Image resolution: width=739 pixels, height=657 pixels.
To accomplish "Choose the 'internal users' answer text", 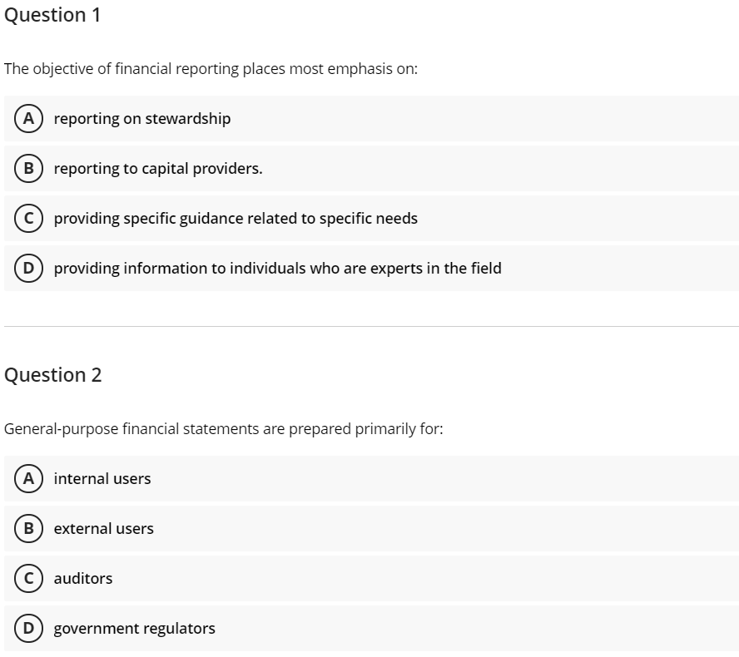I will click(x=102, y=479).
